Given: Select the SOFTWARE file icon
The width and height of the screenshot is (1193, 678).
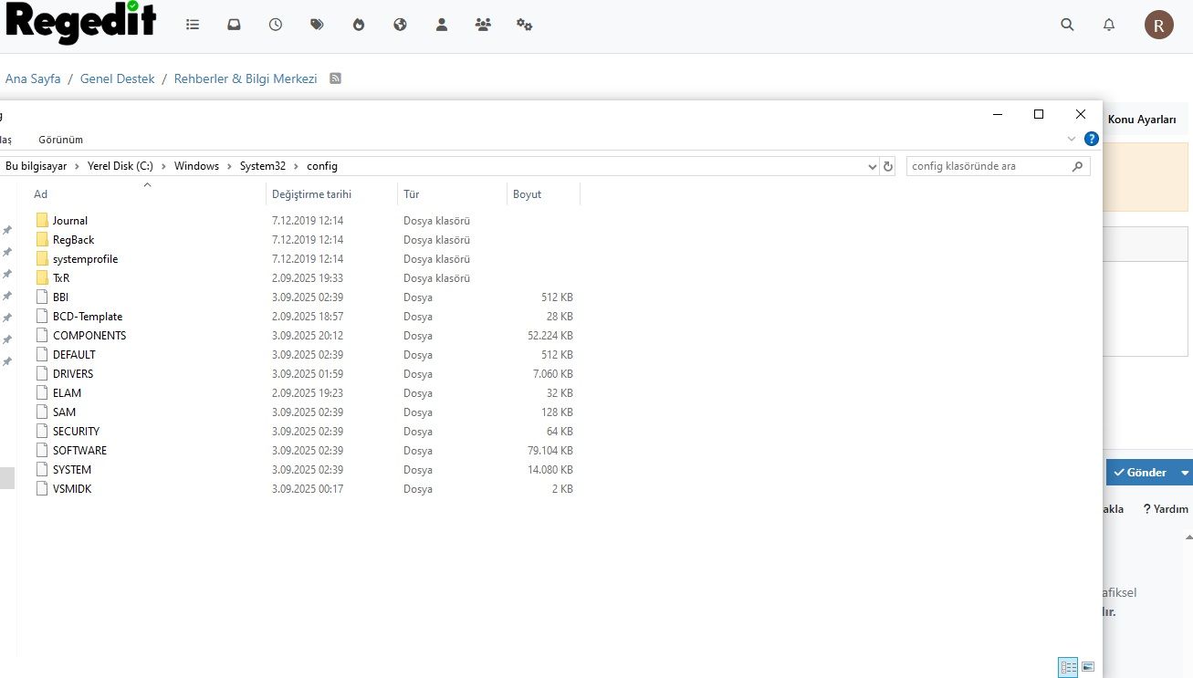Looking at the screenshot, I should pos(42,450).
